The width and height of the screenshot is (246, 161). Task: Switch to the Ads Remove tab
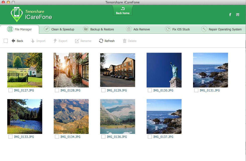point(138,29)
